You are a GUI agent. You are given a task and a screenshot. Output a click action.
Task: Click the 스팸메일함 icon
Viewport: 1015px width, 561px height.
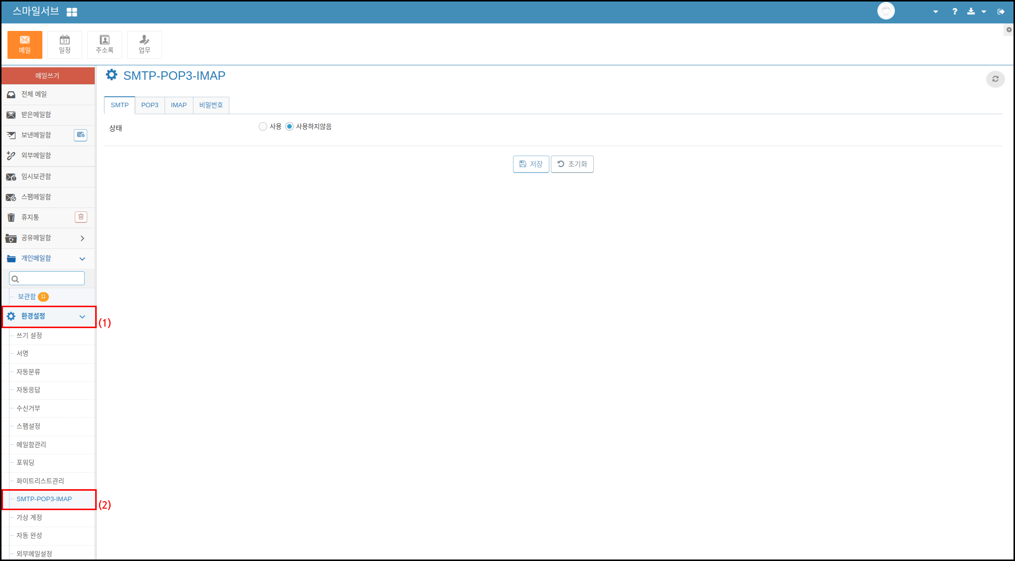click(x=11, y=197)
